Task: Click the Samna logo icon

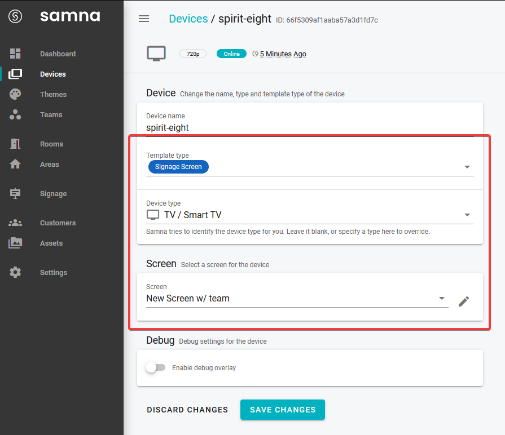Action: (15, 16)
